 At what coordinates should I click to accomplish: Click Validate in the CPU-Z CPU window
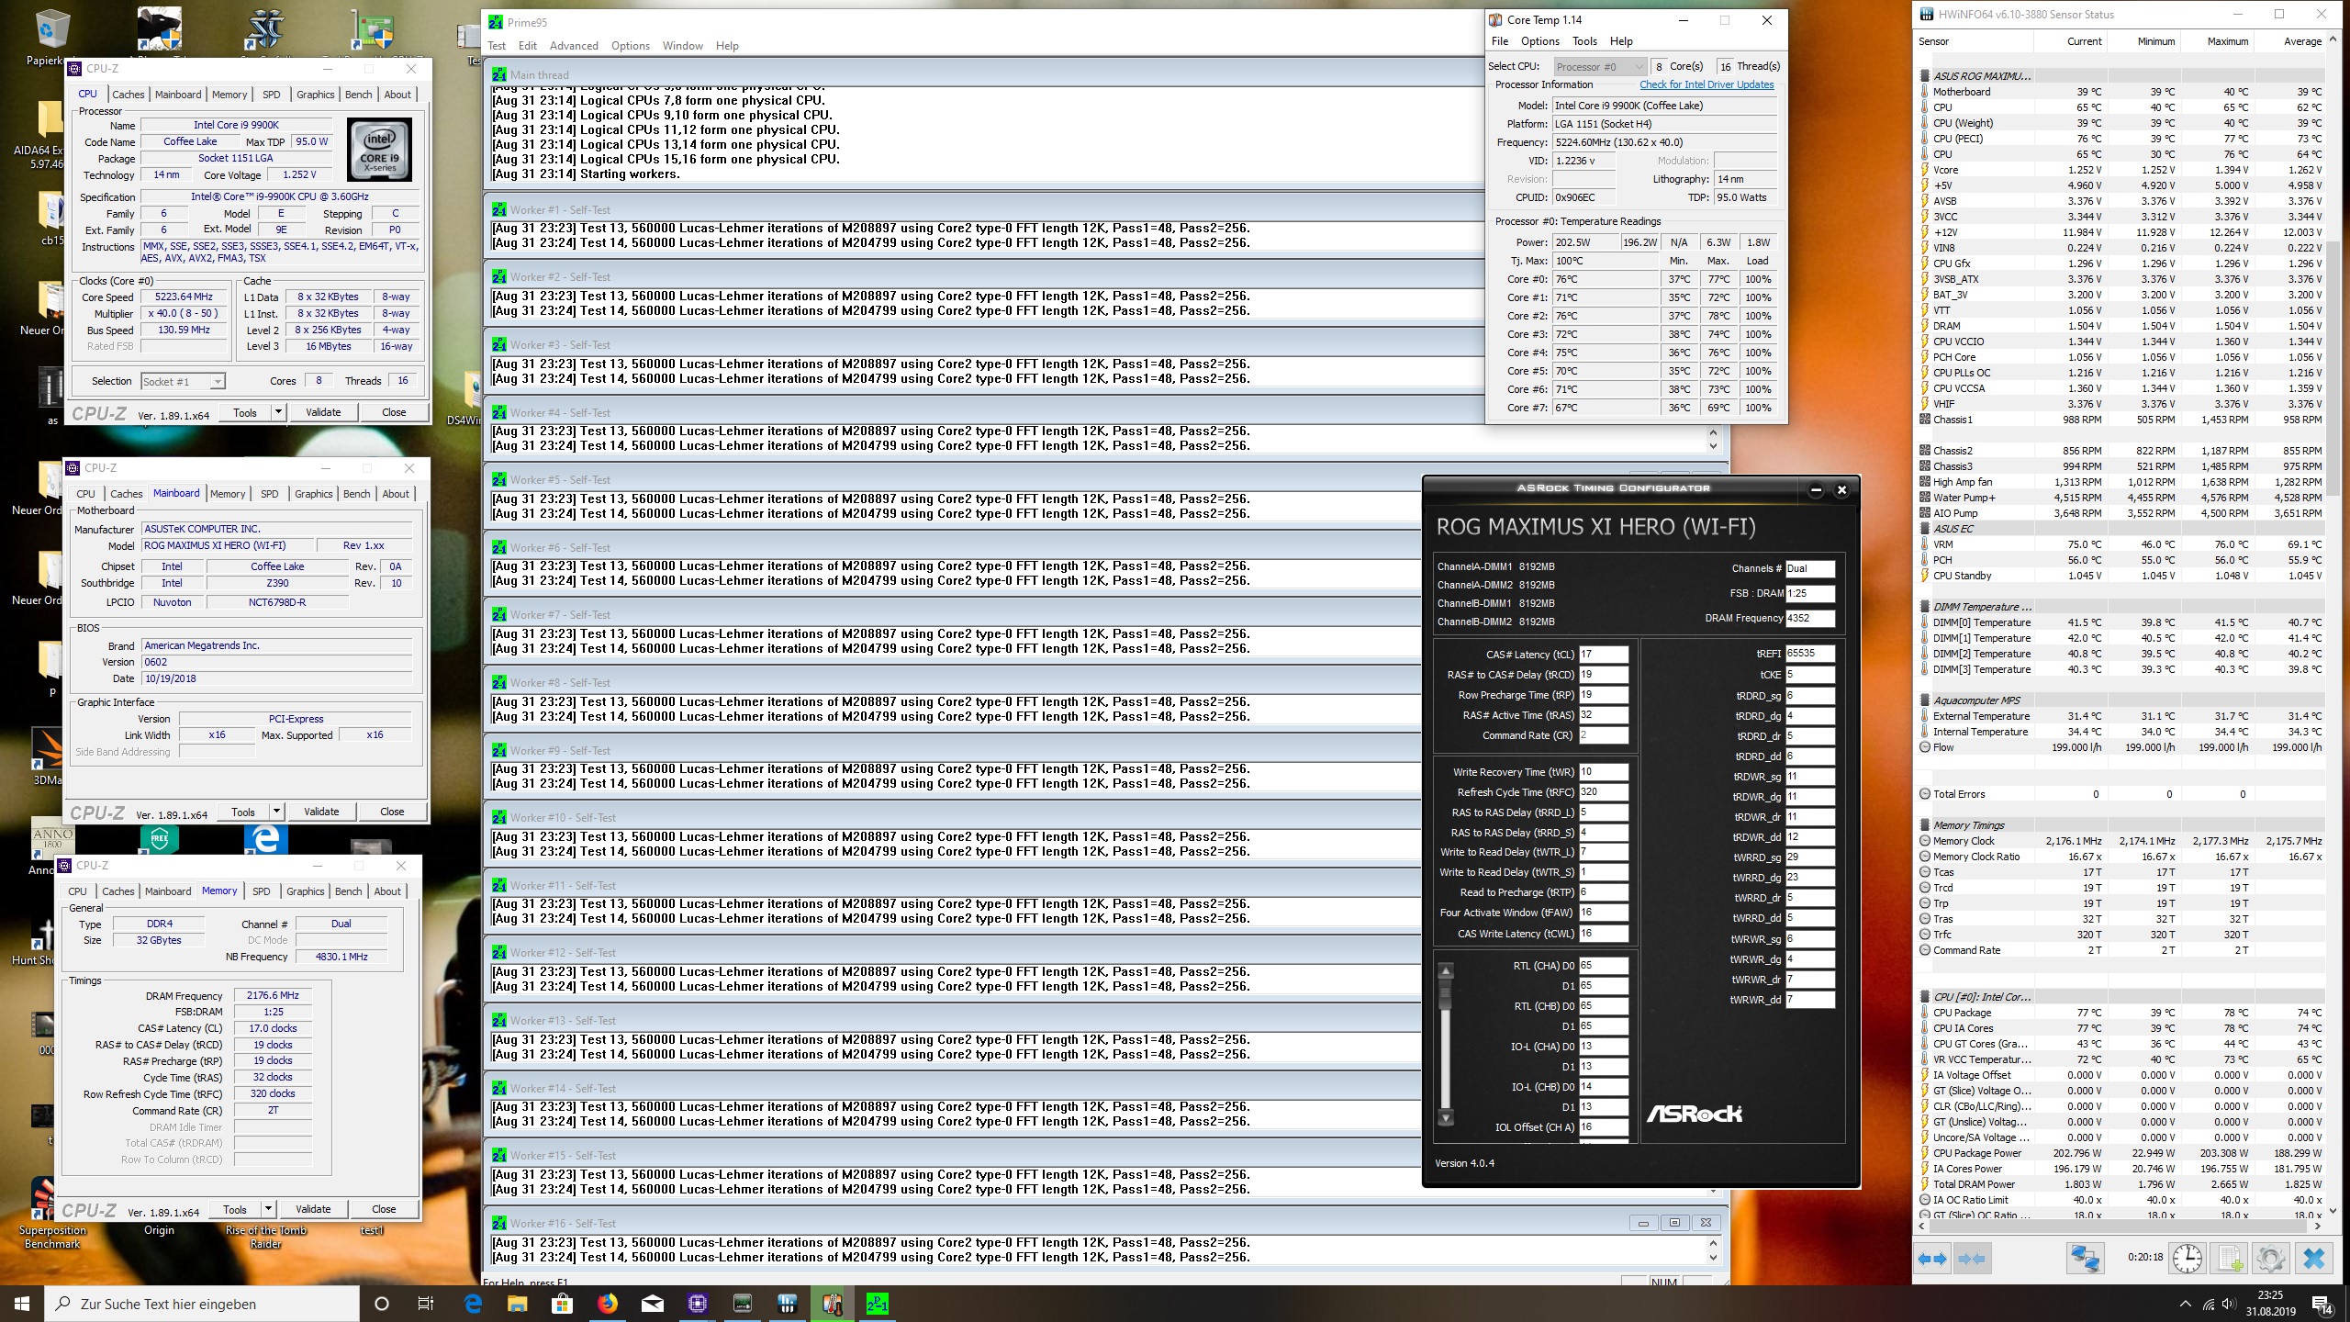tap(323, 412)
